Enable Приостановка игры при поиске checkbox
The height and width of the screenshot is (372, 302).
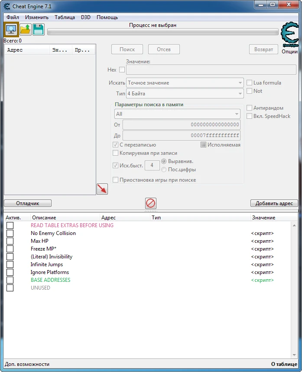[x=115, y=180]
